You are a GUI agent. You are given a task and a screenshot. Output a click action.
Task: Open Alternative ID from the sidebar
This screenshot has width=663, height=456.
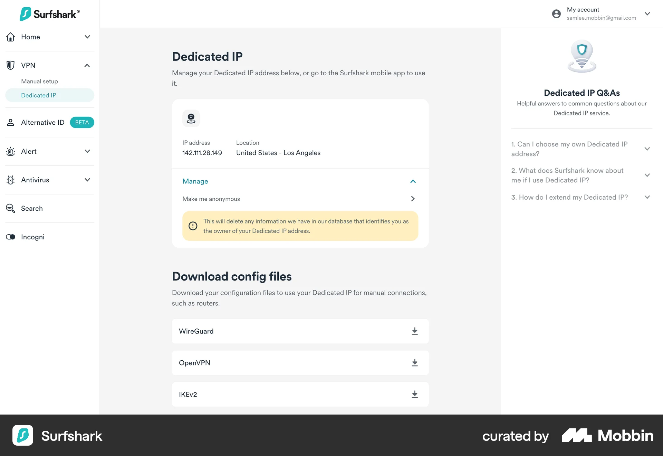[x=42, y=122]
